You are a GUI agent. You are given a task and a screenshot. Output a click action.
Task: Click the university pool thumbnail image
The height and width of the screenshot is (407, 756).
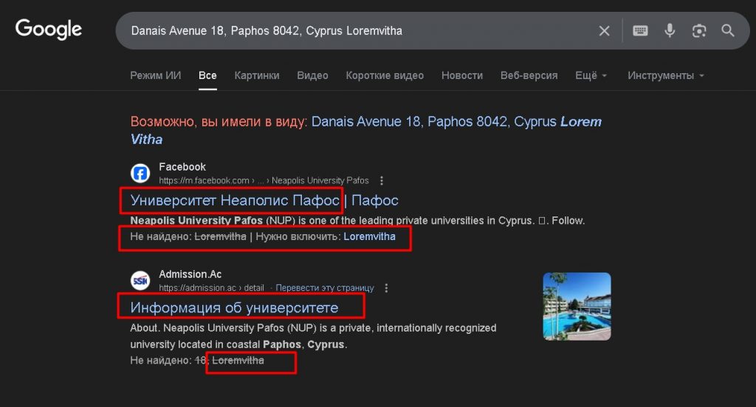point(577,307)
